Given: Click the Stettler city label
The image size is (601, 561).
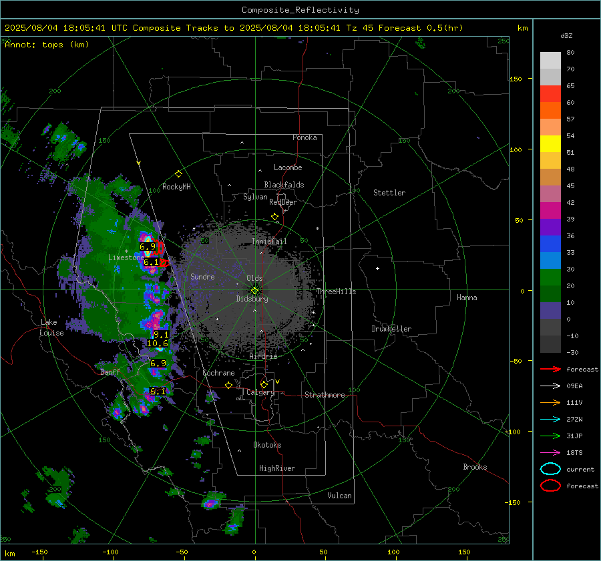Looking at the screenshot, I should (389, 193).
